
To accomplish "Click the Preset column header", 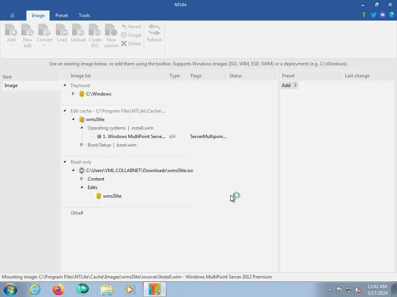I will pos(312,76).
